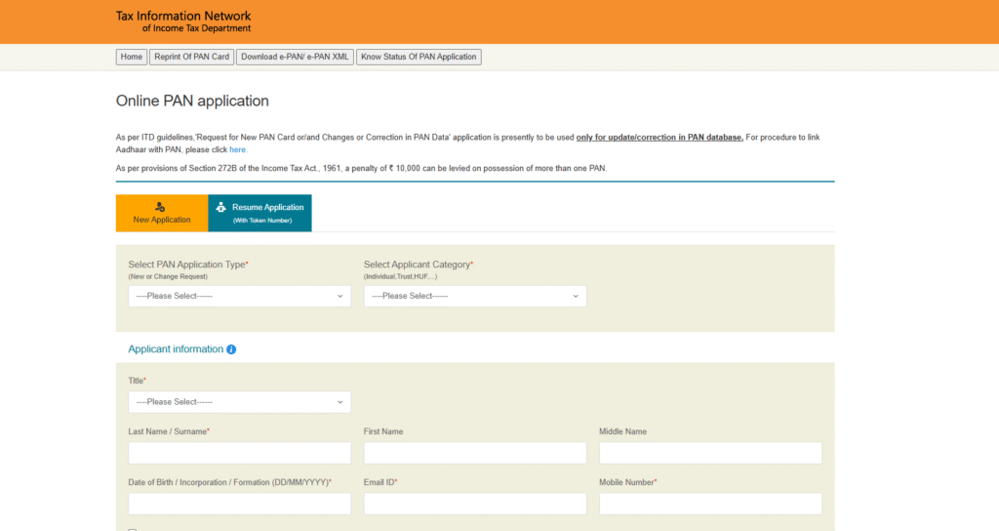Viewport: 999px width, 531px height.
Task: Click the Email ID input field
Action: tap(475, 504)
